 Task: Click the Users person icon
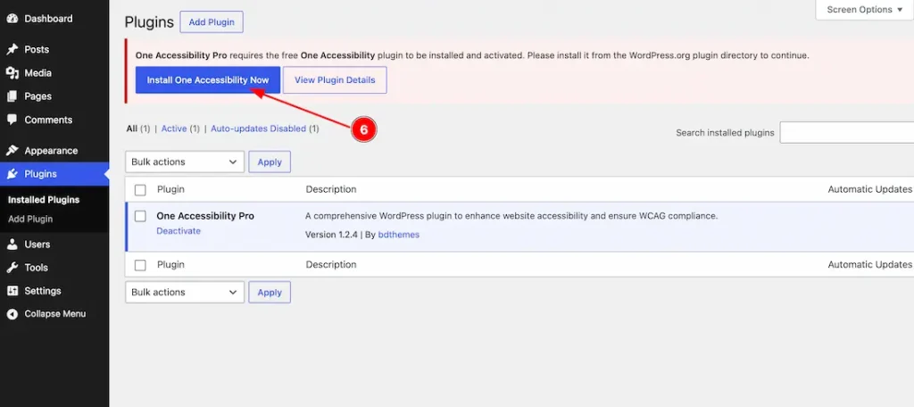tap(12, 245)
